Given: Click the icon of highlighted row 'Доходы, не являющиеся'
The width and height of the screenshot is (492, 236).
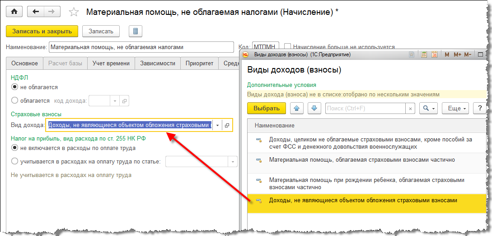Looking at the screenshot, I should tap(259, 200).
